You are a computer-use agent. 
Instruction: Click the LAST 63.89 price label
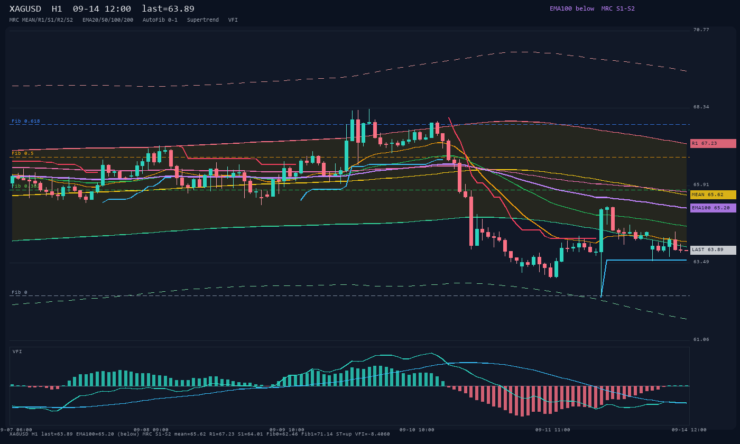click(713, 250)
